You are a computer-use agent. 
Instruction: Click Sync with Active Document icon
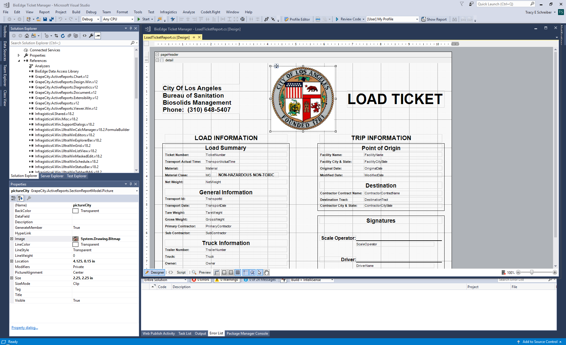point(56,36)
